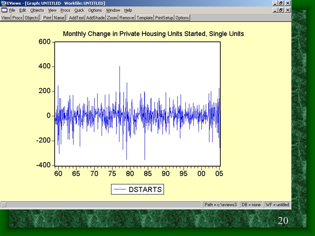Click the AddShade button
315x236 pixels.
[x=95, y=18]
